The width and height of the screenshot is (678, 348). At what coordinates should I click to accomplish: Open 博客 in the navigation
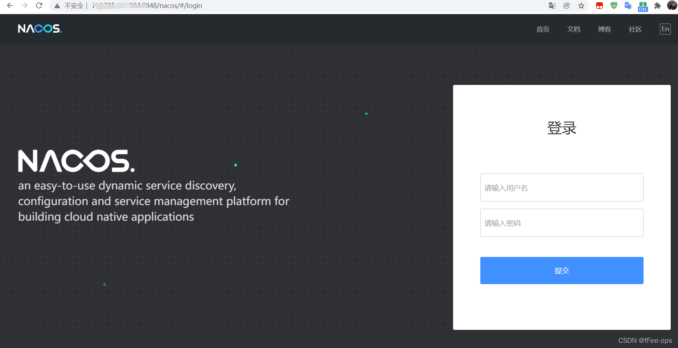click(604, 29)
